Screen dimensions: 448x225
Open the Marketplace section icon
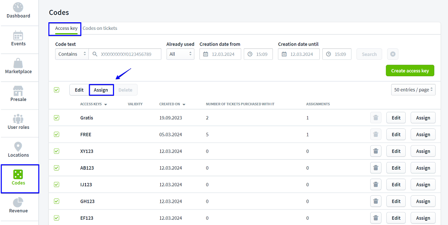click(18, 63)
